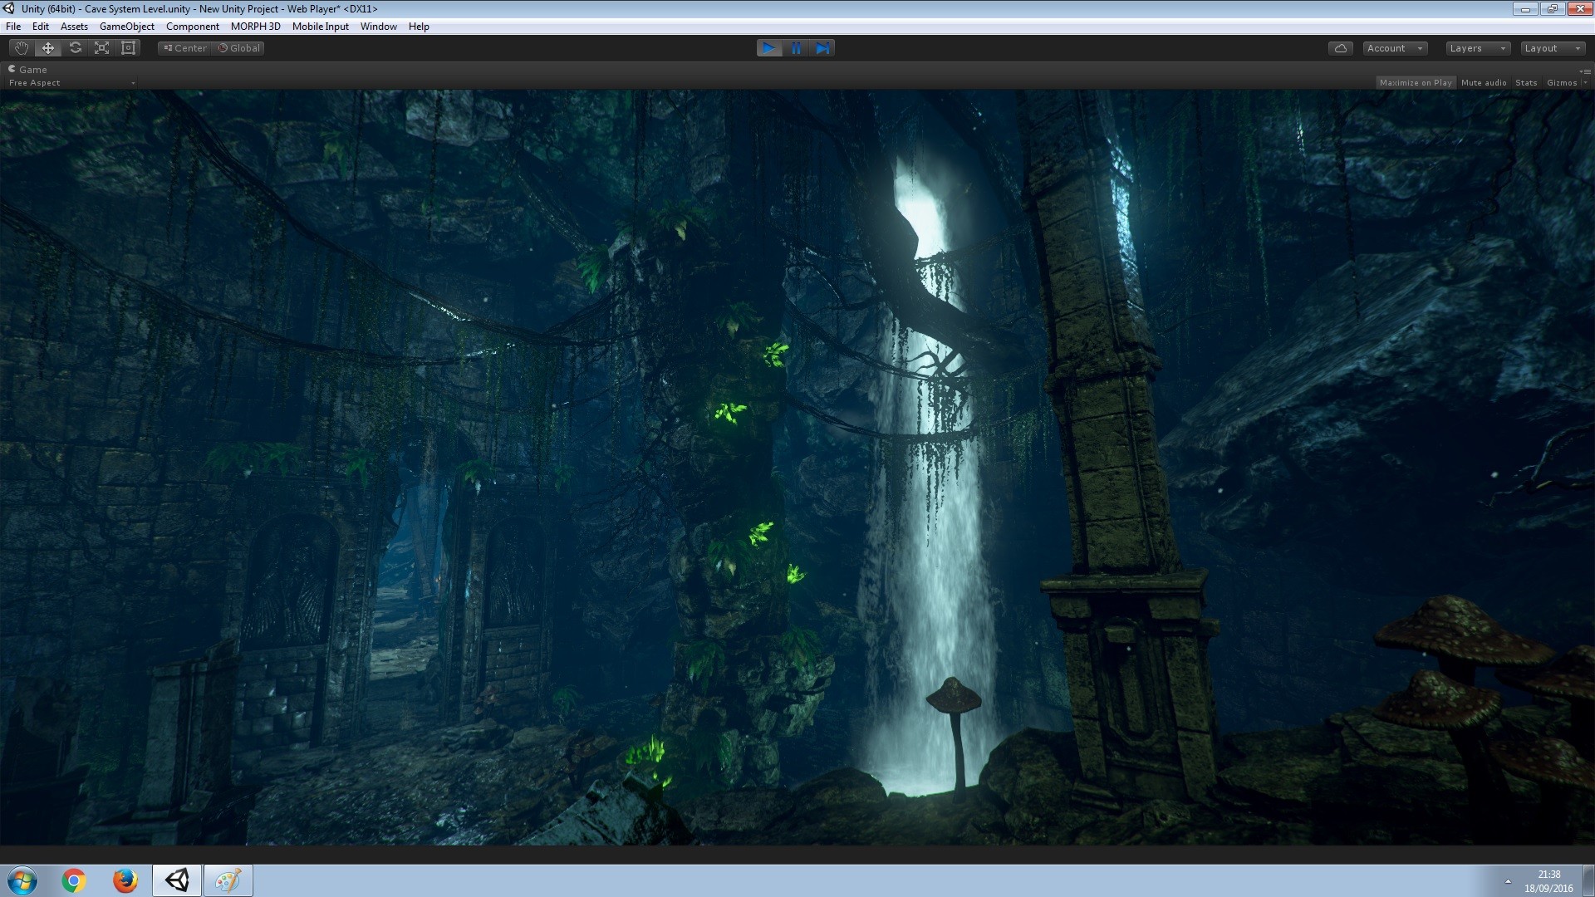This screenshot has height=897, width=1595.
Task: Open the Account dropdown
Action: click(x=1395, y=48)
